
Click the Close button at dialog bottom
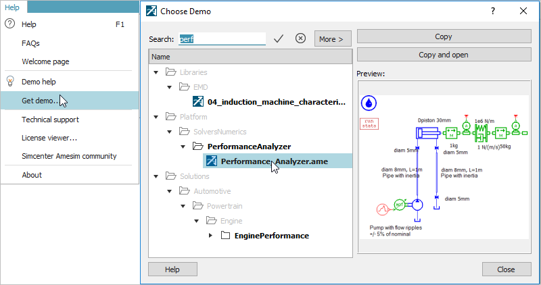[506, 269]
